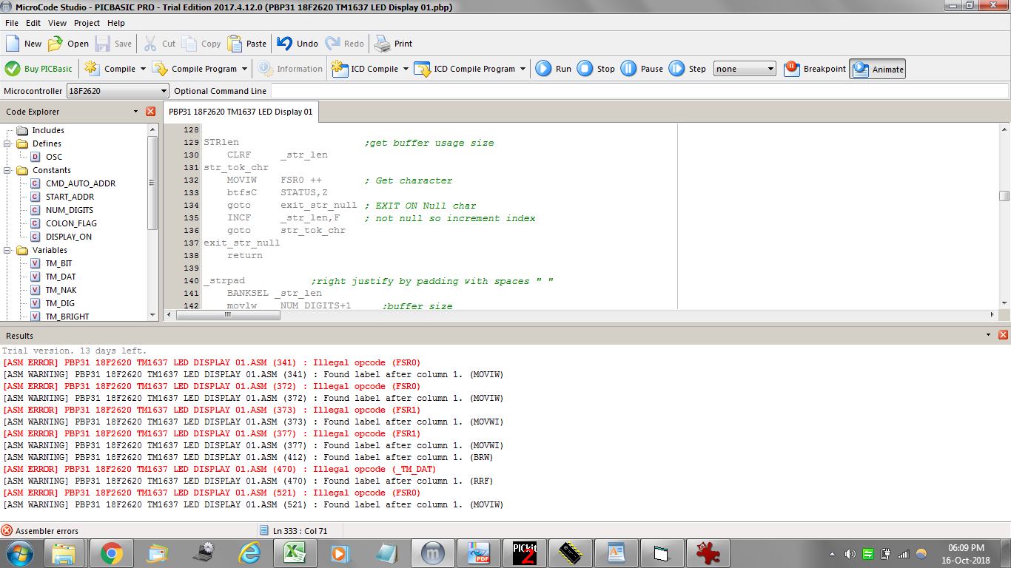Toggle the Animate button
This screenshot has height=568, width=1011.
pos(878,69)
